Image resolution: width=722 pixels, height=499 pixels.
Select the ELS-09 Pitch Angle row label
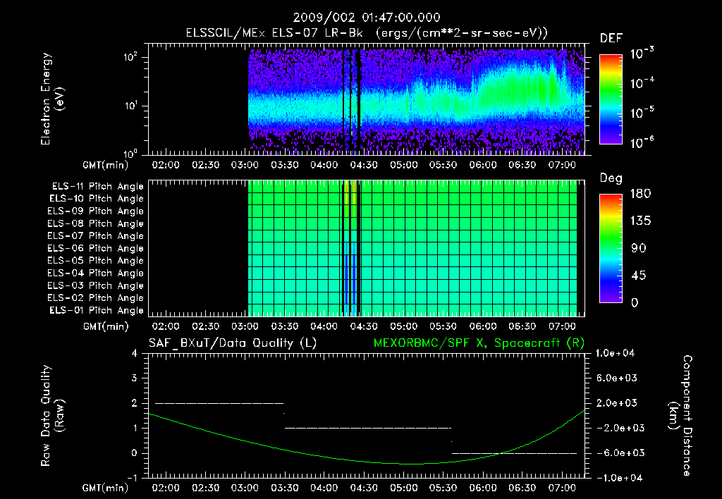(96, 211)
